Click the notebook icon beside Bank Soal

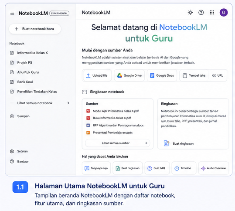point(12,82)
